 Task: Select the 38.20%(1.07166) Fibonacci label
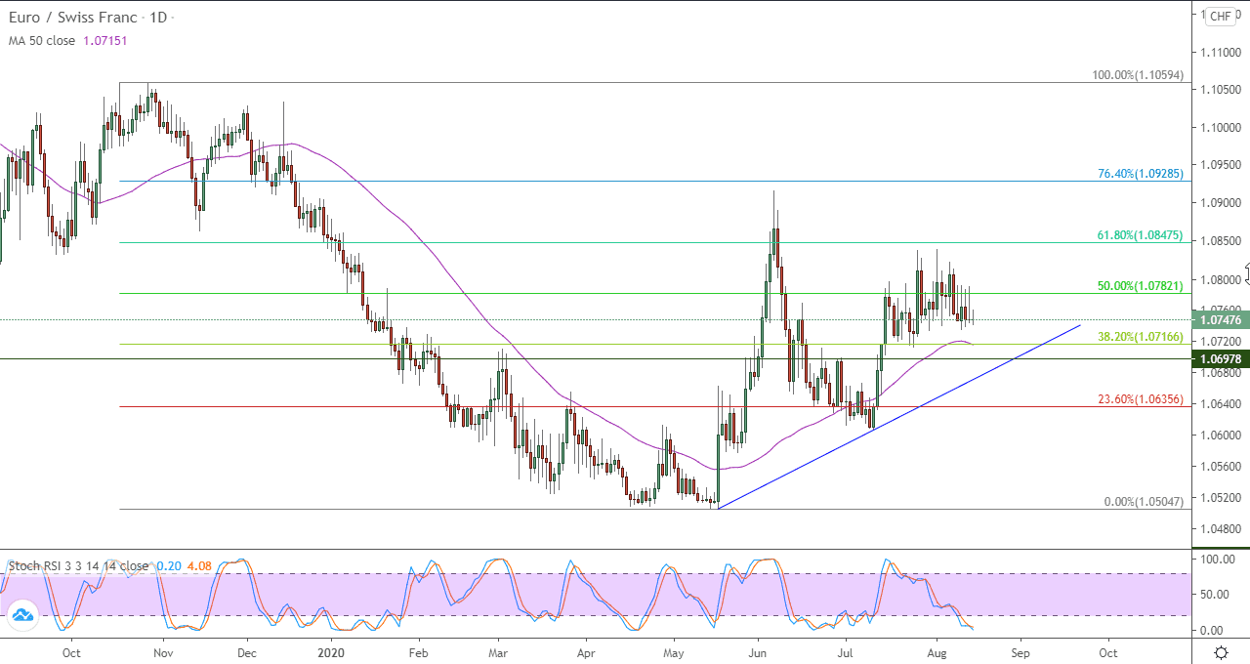coord(1141,337)
